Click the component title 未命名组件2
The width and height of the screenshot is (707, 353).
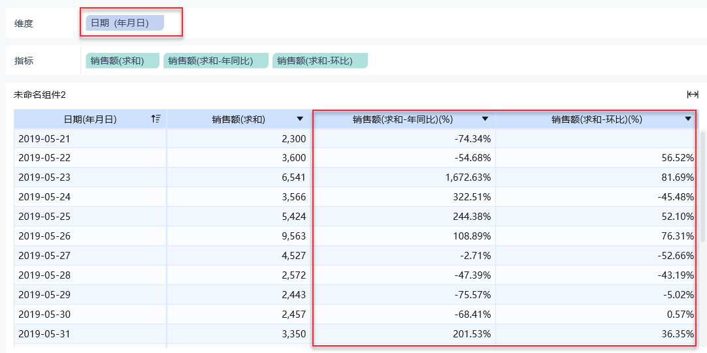point(40,95)
